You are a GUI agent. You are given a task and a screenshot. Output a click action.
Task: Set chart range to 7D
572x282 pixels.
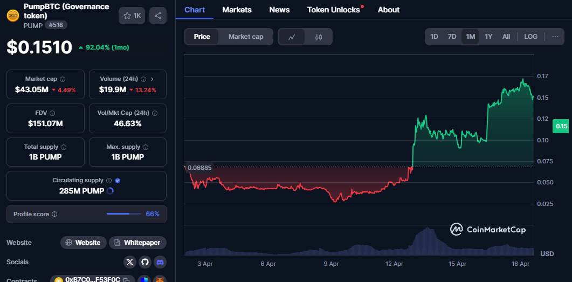pyautogui.click(x=452, y=37)
